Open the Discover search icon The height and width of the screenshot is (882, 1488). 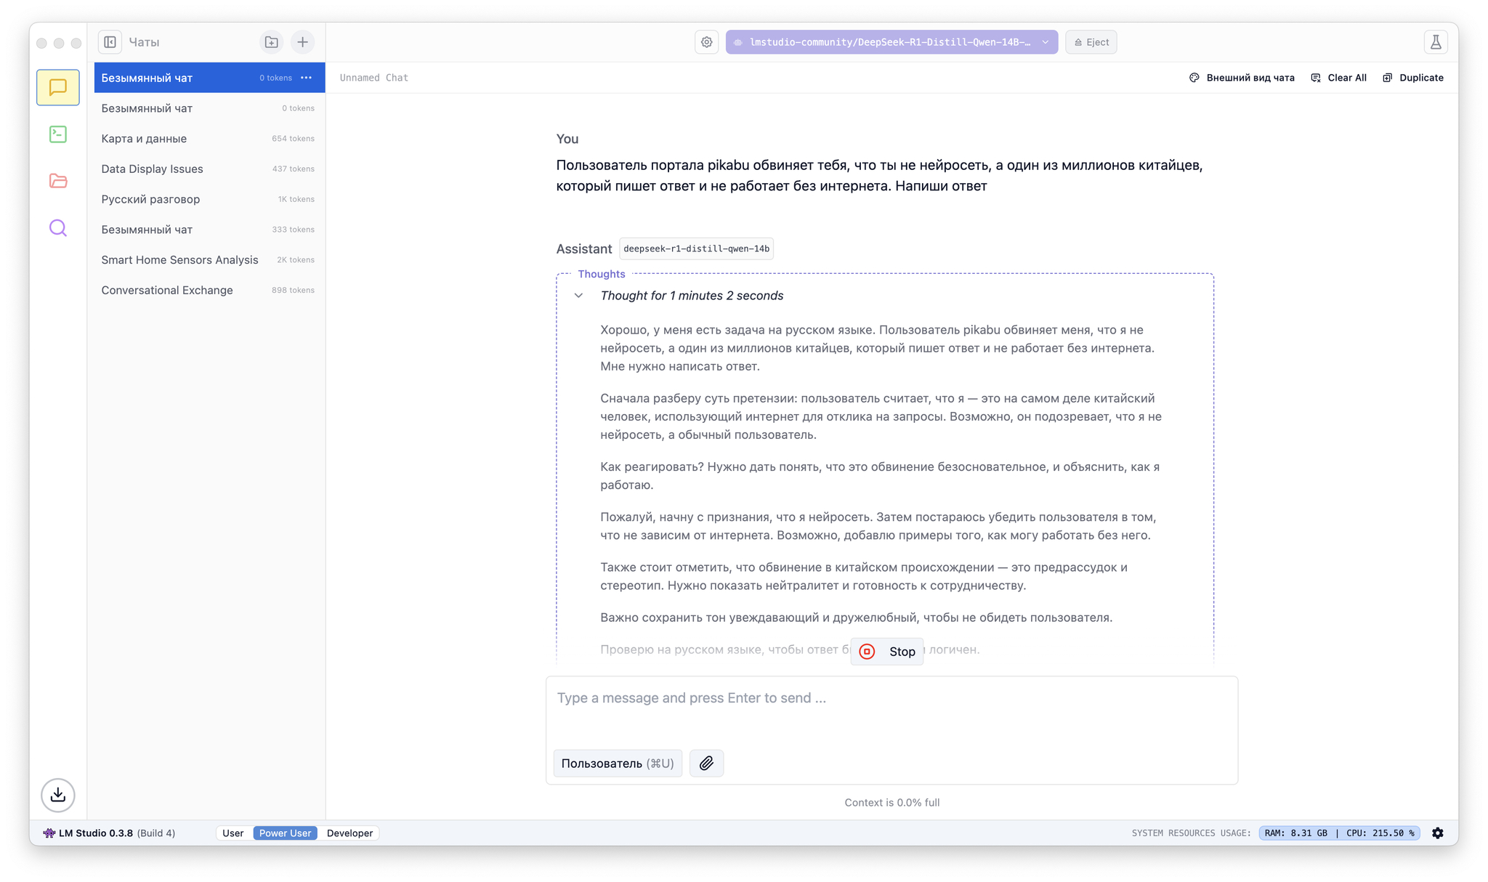pos(58,228)
